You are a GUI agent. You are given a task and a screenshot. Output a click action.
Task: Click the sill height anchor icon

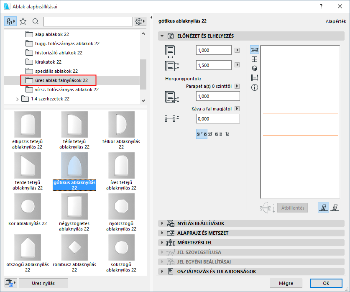pyautogui.click(x=172, y=97)
